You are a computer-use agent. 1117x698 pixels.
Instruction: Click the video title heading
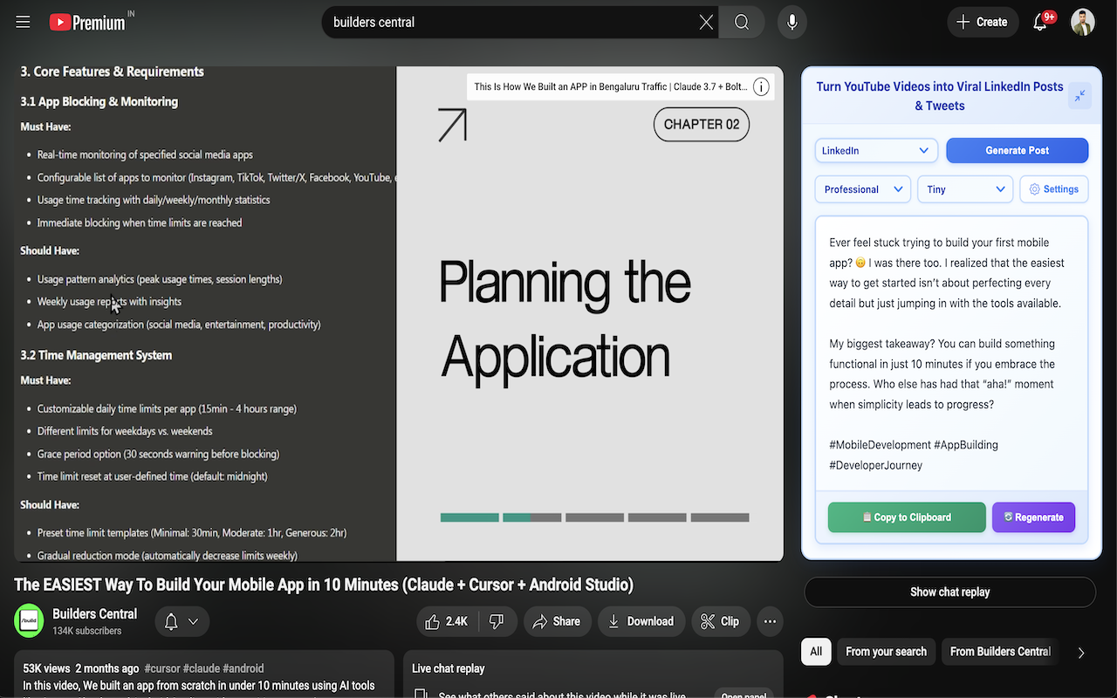(x=324, y=585)
